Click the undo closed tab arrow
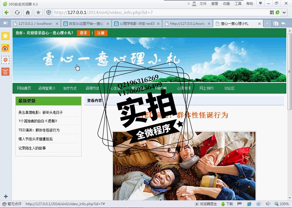292x208 pixels. point(283,23)
